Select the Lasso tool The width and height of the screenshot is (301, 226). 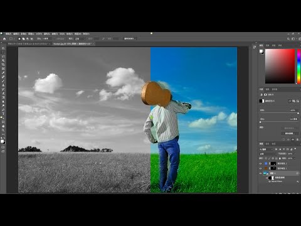point(3,56)
